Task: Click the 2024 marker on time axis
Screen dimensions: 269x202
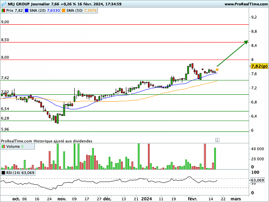Action: pos(146,199)
